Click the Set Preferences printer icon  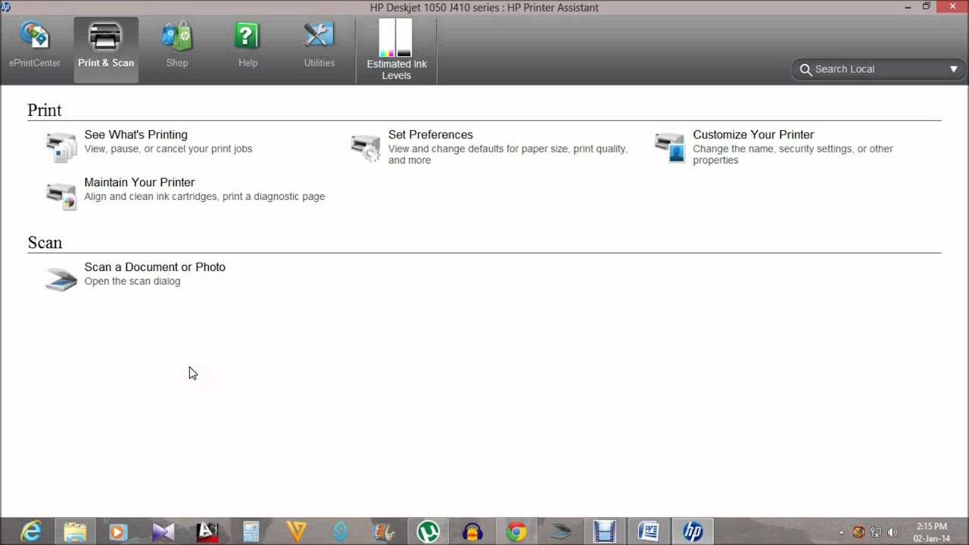pyautogui.click(x=366, y=147)
